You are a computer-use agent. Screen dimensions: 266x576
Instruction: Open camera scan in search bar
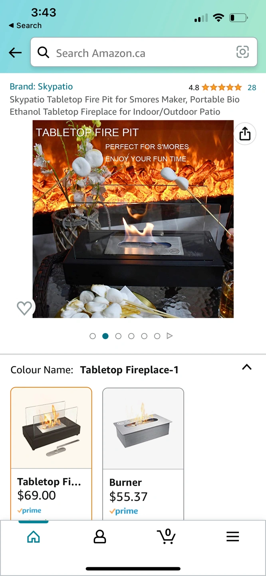click(242, 52)
